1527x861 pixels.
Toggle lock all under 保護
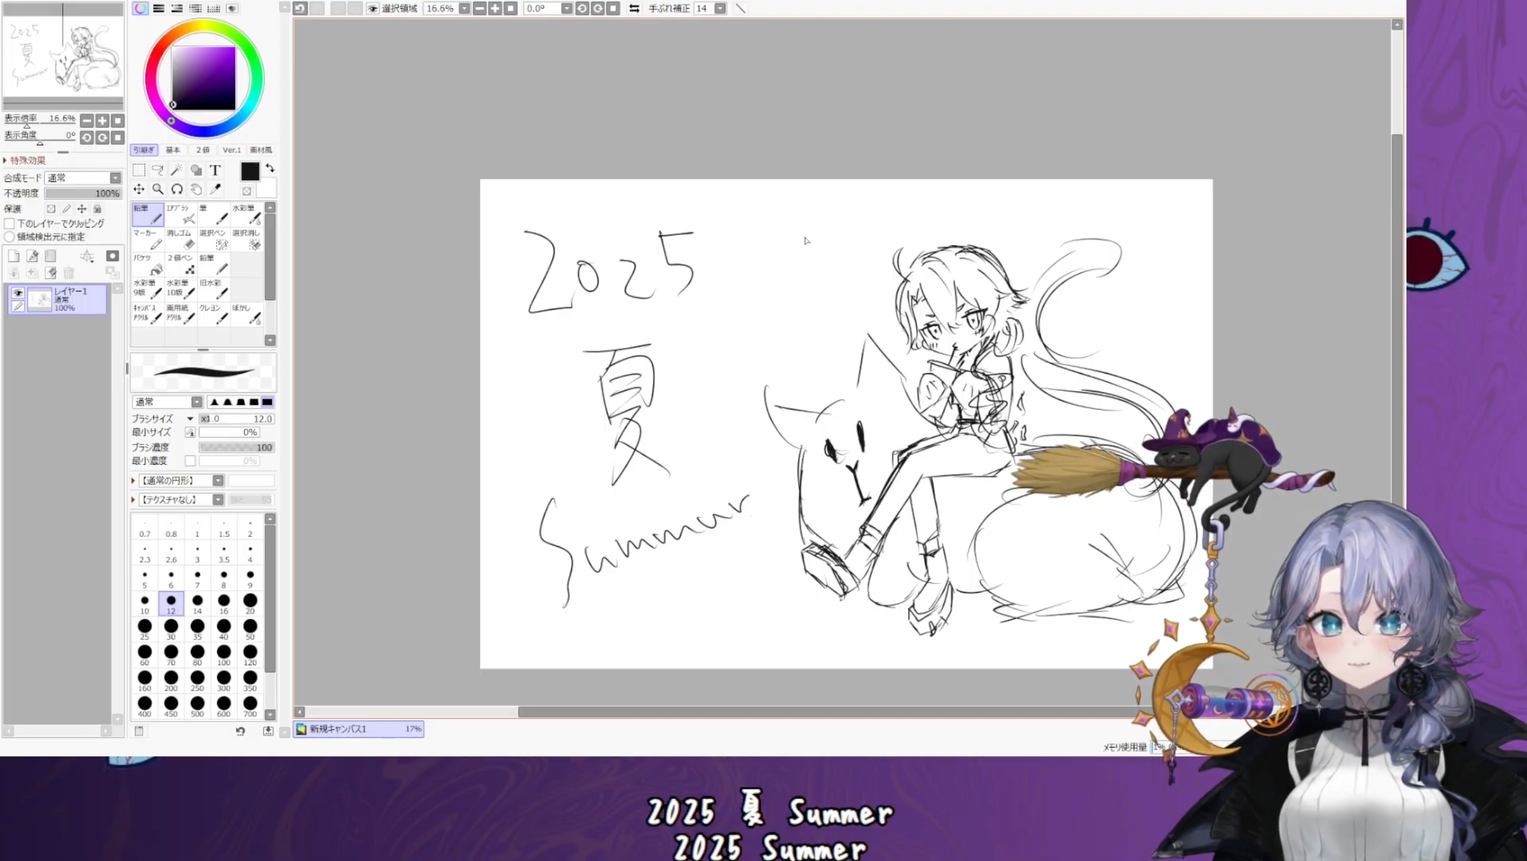tap(97, 209)
